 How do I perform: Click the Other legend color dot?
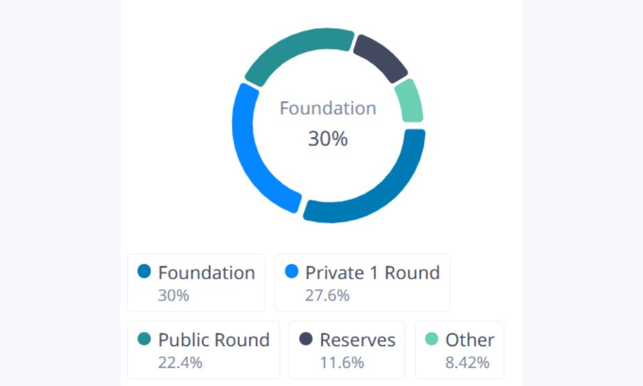click(432, 339)
